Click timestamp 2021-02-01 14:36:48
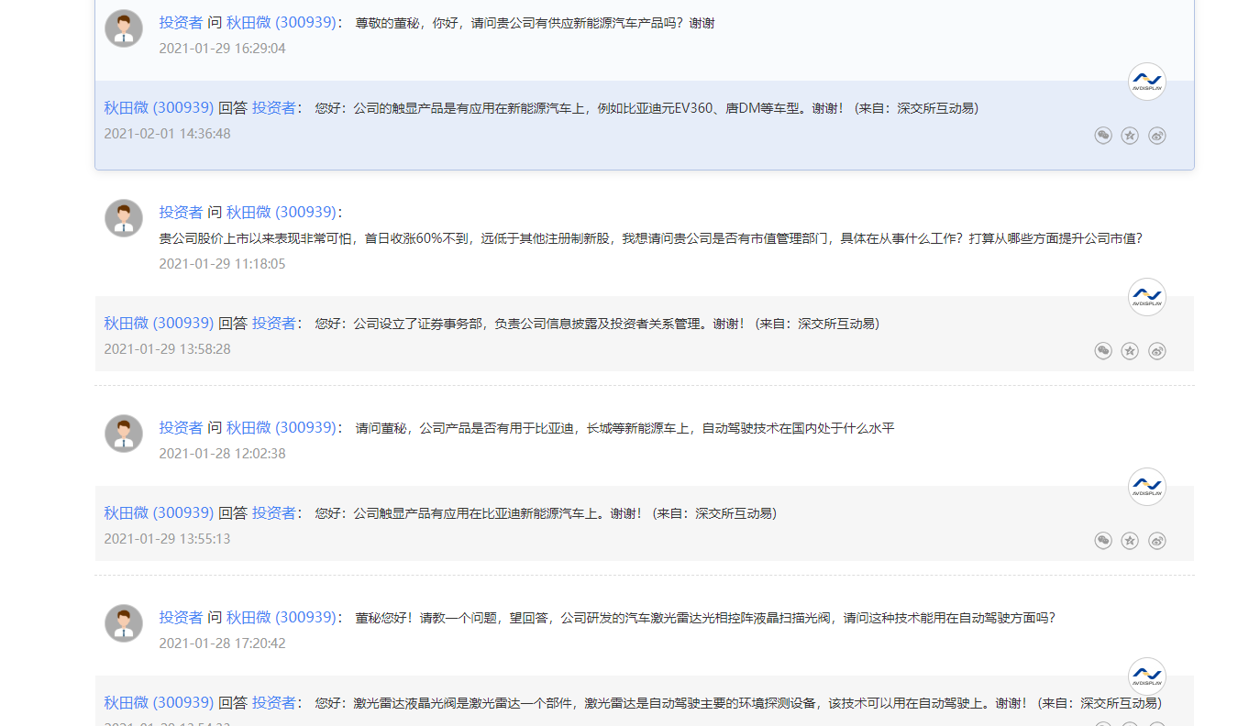 167,134
